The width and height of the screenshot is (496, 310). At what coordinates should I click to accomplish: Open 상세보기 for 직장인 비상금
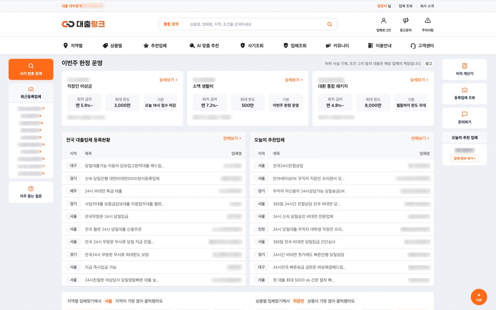169,80
